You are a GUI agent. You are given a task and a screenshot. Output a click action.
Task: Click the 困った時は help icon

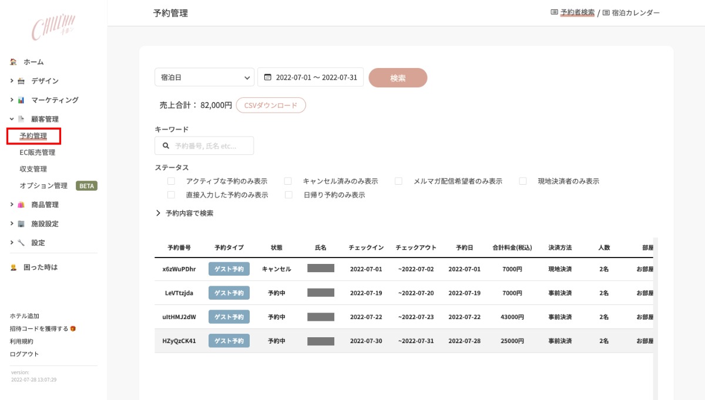tap(14, 267)
